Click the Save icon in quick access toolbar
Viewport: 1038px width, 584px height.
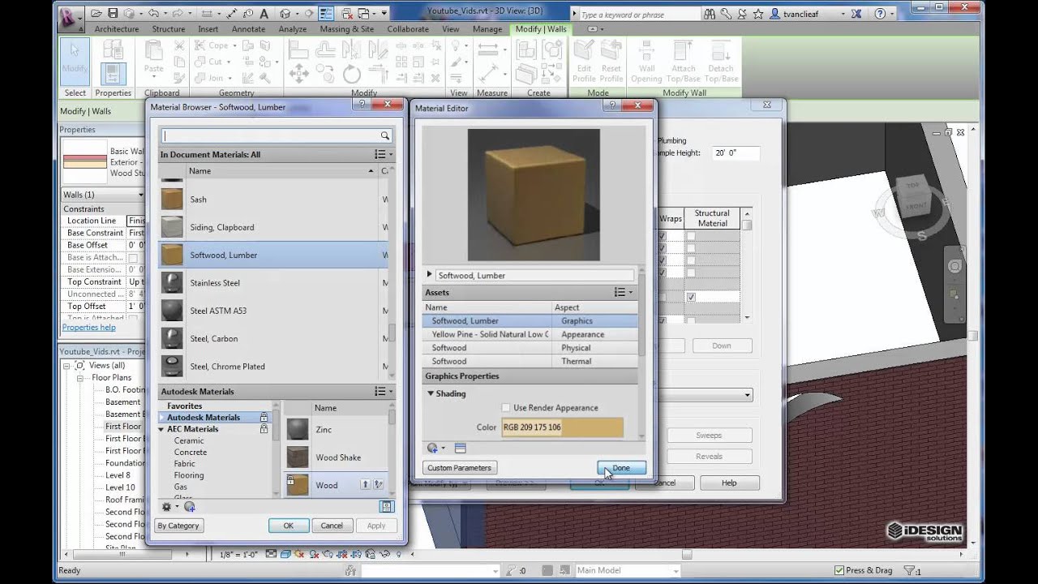tap(113, 13)
